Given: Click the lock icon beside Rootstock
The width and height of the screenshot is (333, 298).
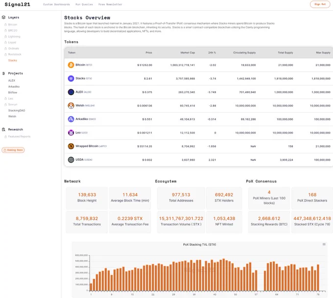Looking at the screenshot, I should 5,54.
